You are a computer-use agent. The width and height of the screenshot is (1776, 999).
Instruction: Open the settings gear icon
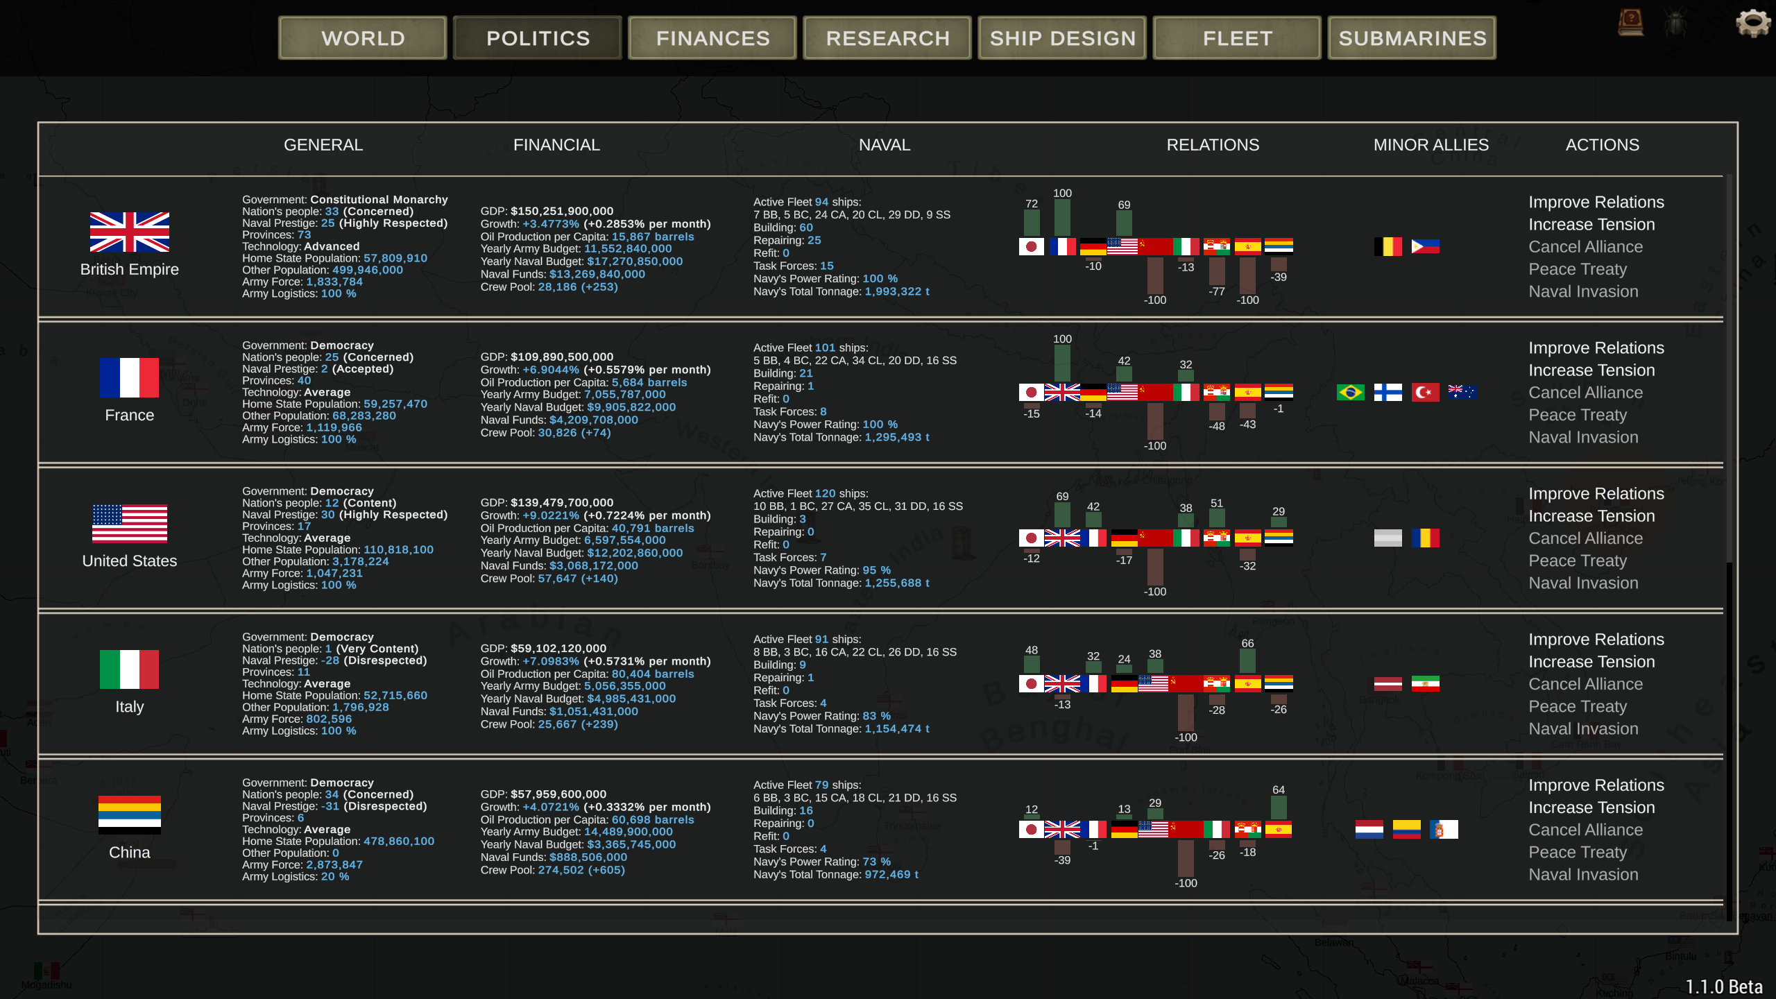click(1753, 23)
